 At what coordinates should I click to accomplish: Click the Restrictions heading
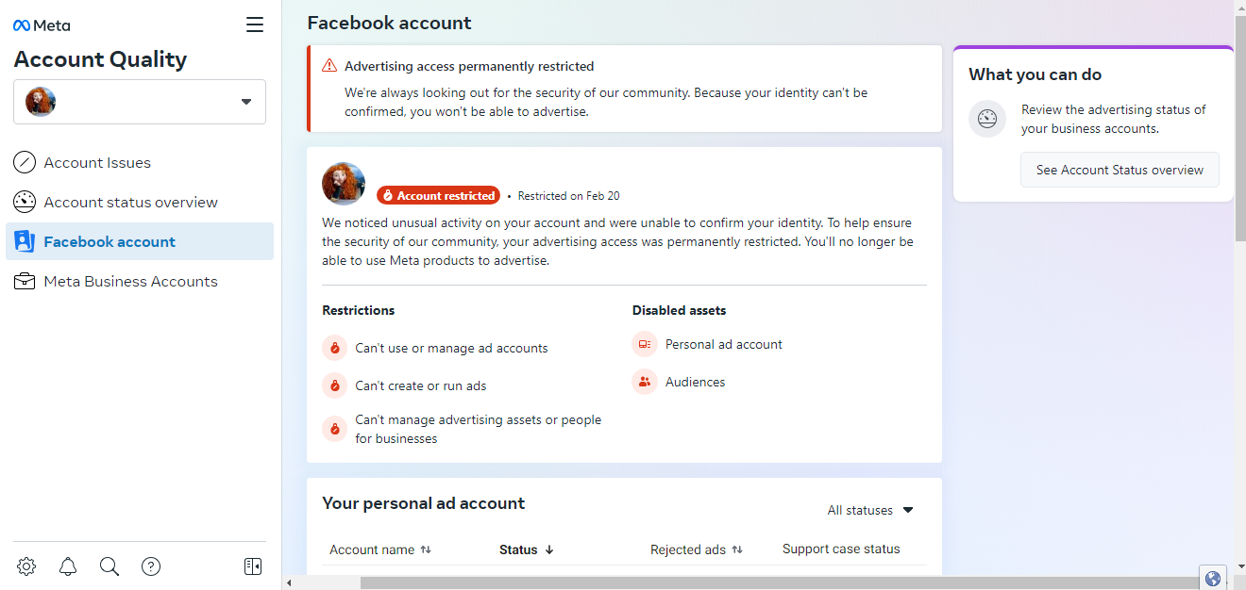pos(359,310)
